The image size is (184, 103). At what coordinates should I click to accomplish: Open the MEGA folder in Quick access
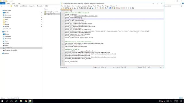coord(7,20)
